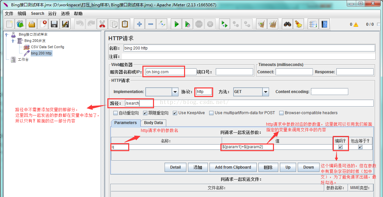Open the Implementation dropdown

click(x=175, y=92)
